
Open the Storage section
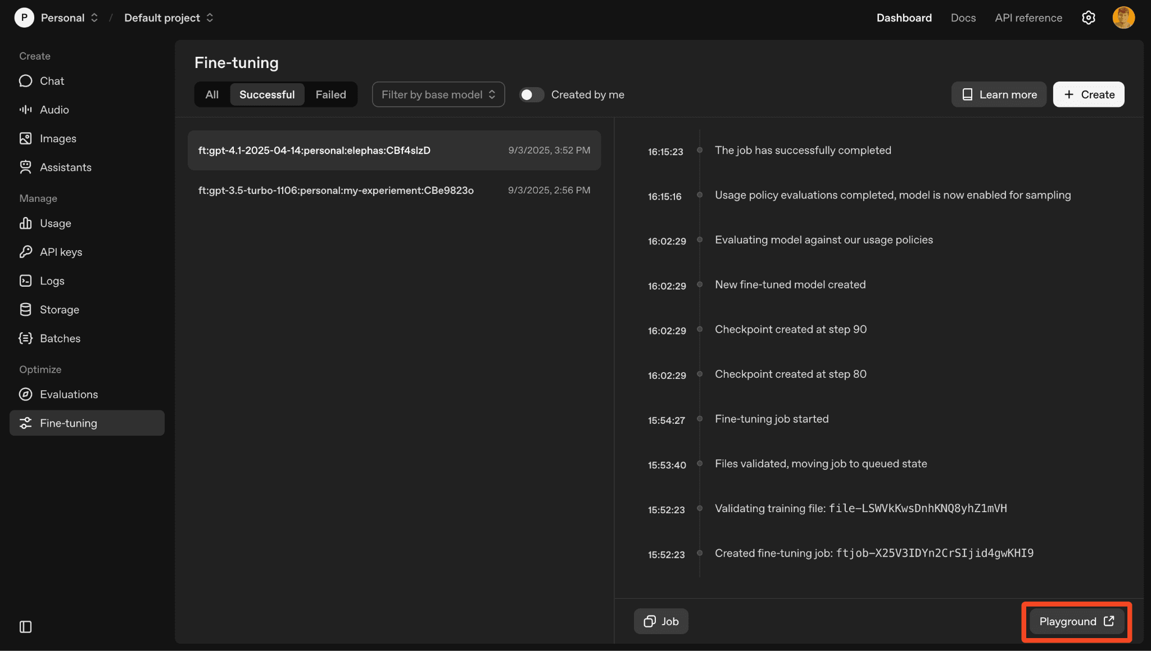point(59,310)
